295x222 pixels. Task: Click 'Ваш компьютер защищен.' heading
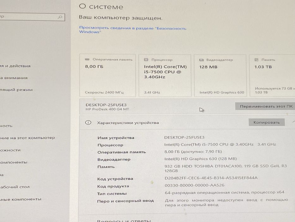point(120,18)
